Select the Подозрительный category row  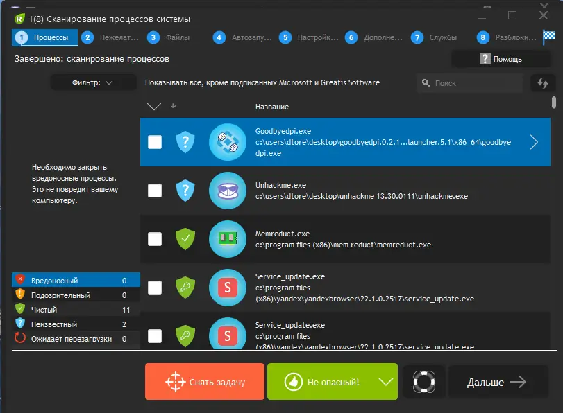click(x=76, y=295)
